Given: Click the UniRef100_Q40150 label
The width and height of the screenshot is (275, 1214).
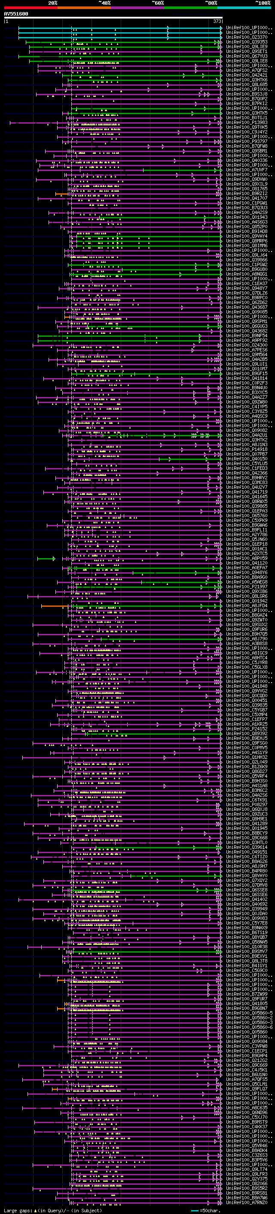Looking at the screenshot, I should [x=247, y=459].
